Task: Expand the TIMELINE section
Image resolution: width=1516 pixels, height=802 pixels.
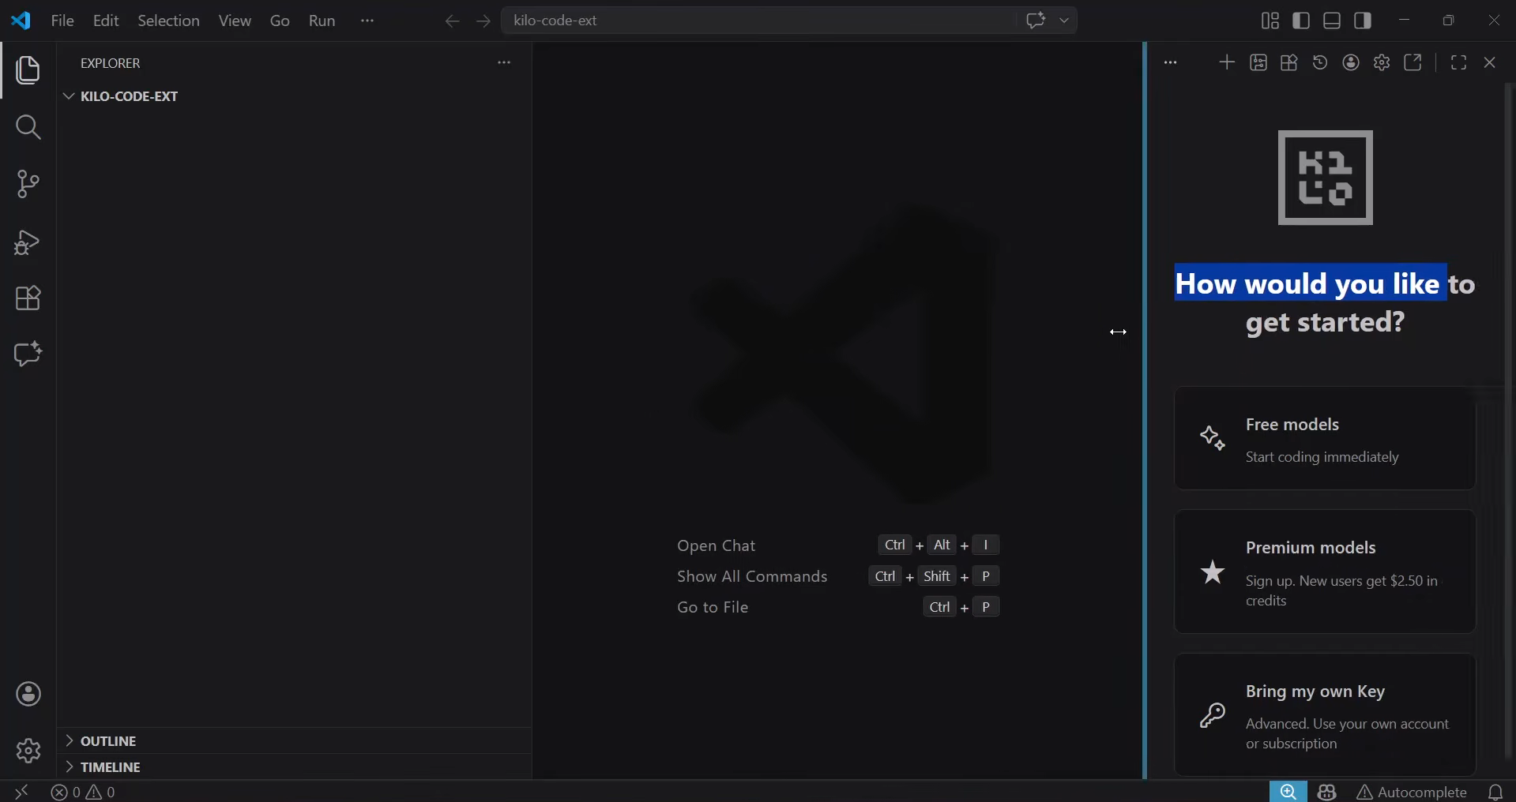Action: coord(295,767)
